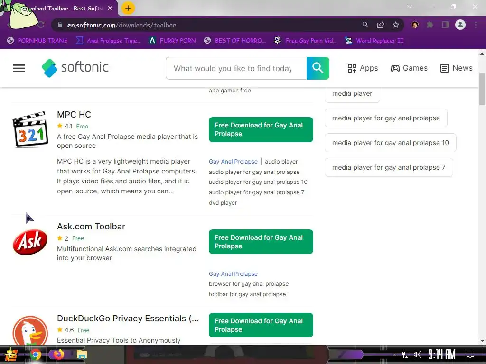Click the address bar zoom magnifier icon
This screenshot has height=364, width=486.
[x=365, y=25]
